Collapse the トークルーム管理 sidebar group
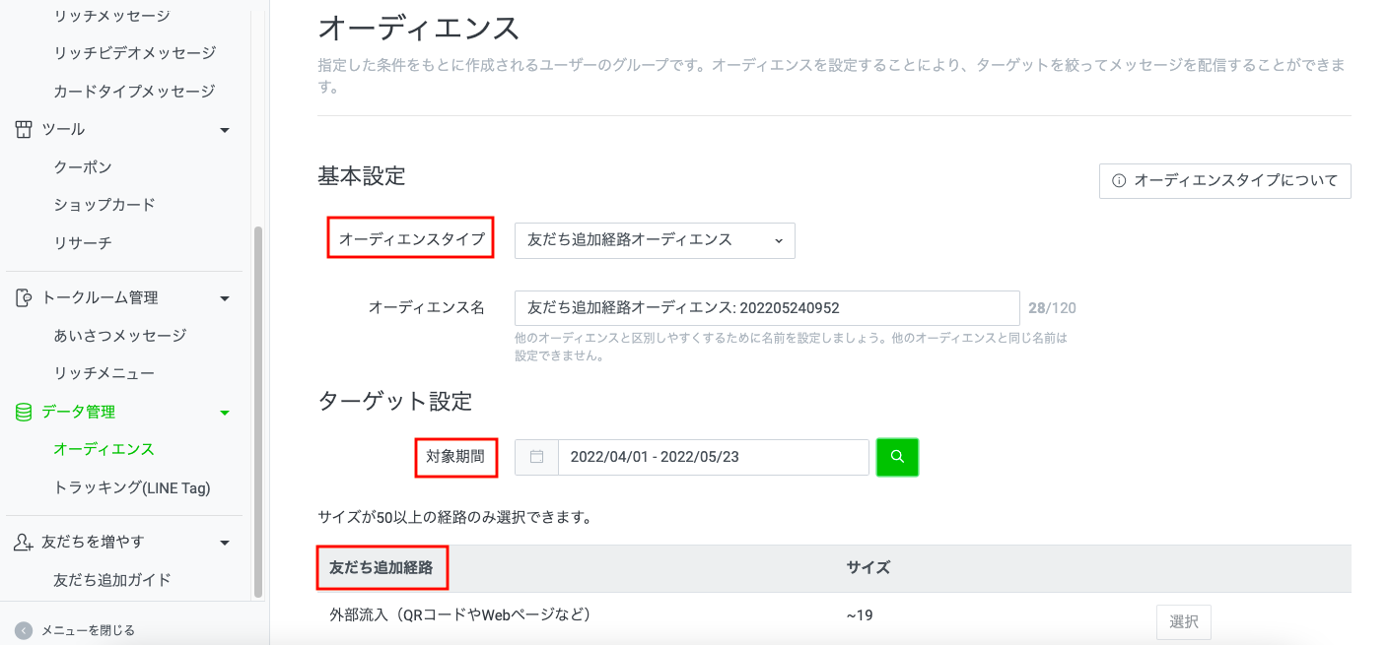1388x645 pixels. (225, 296)
